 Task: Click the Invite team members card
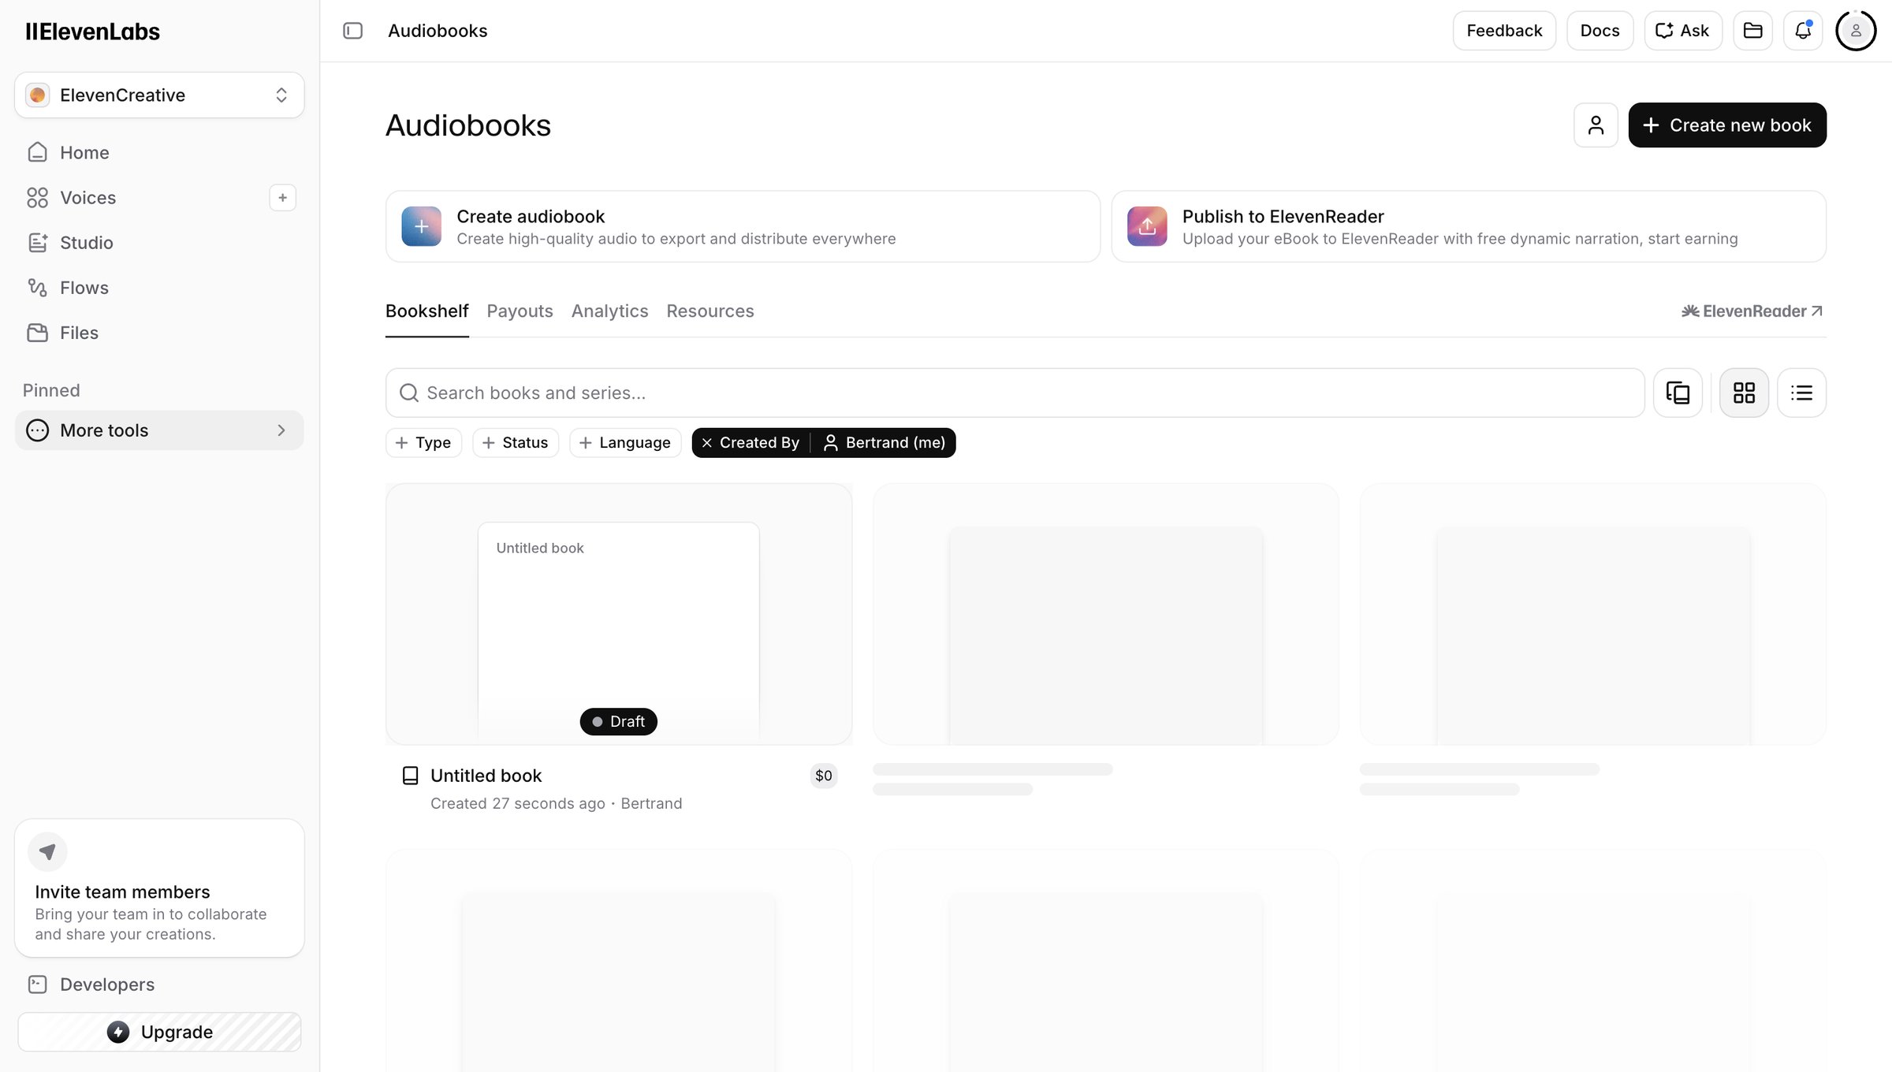click(x=159, y=888)
